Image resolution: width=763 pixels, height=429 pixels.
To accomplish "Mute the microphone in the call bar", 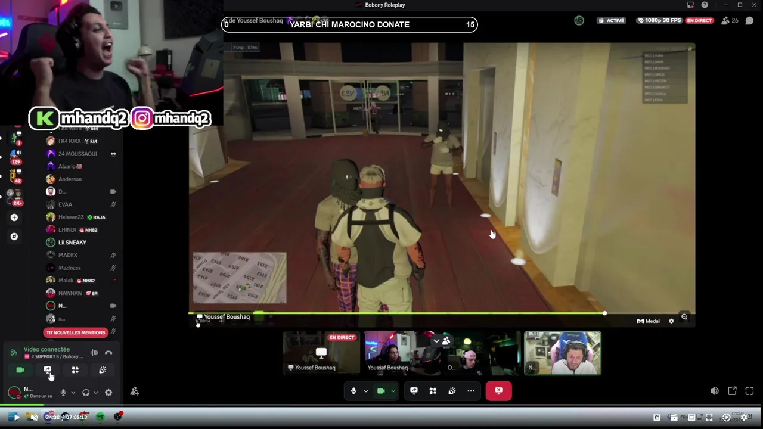I will [353, 391].
